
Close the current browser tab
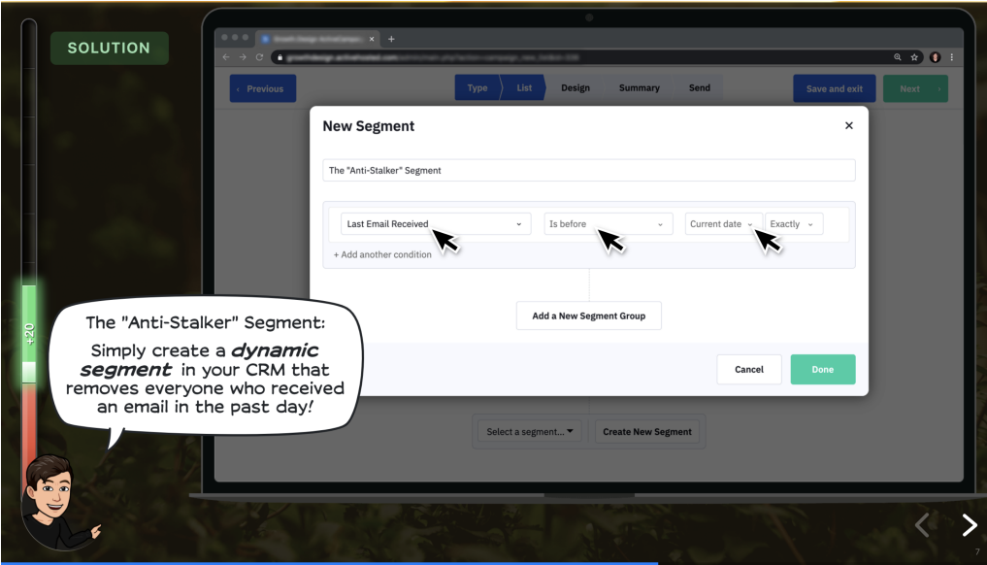point(372,39)
